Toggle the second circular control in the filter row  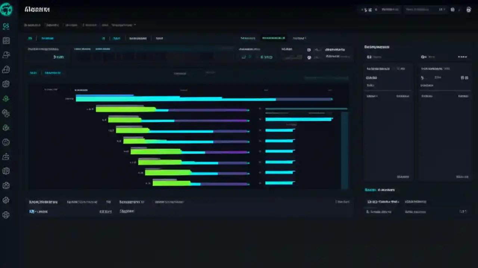pos(309,57)
